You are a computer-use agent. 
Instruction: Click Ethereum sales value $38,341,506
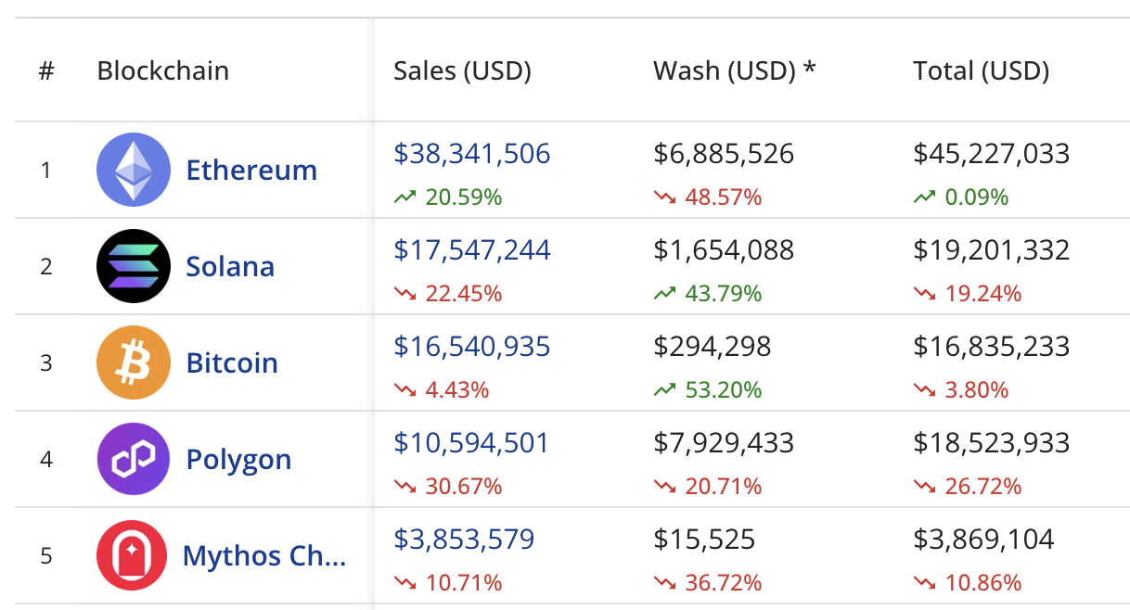click(x=471, y=154)
